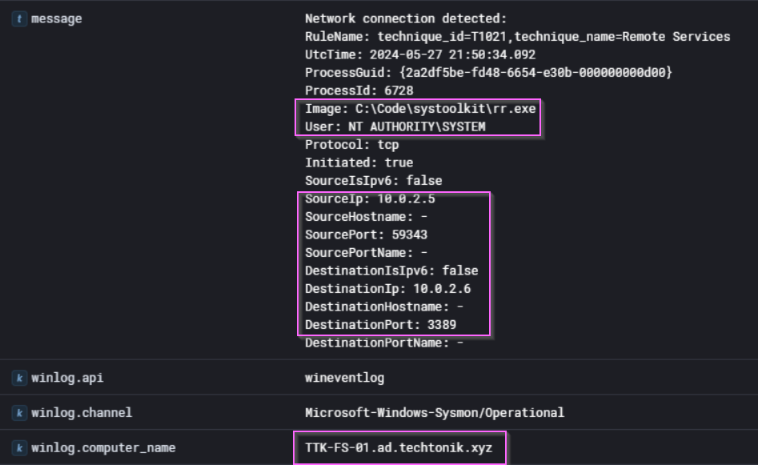758x465 pixels.
Task: Click the User NT AUTHORITY\SYSTEM line
Action: tap(395, 126)
